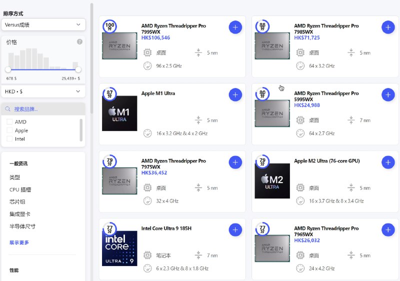Image resolution: width=400 pixels, height=281 pixels.
Task: Click the maximum price slider handle
Action: [78, 69]
